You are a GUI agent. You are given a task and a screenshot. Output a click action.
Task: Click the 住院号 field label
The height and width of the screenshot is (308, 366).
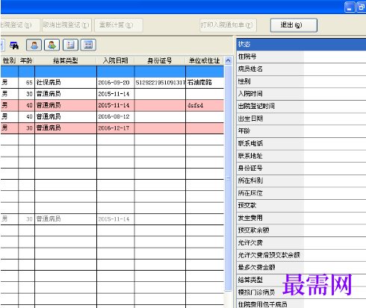[x=247, y=57]
